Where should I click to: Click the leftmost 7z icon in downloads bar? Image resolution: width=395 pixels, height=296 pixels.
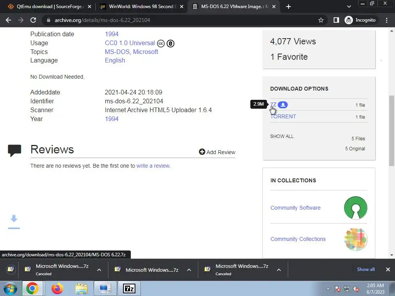pyautogui.click(x=10, y=269)
